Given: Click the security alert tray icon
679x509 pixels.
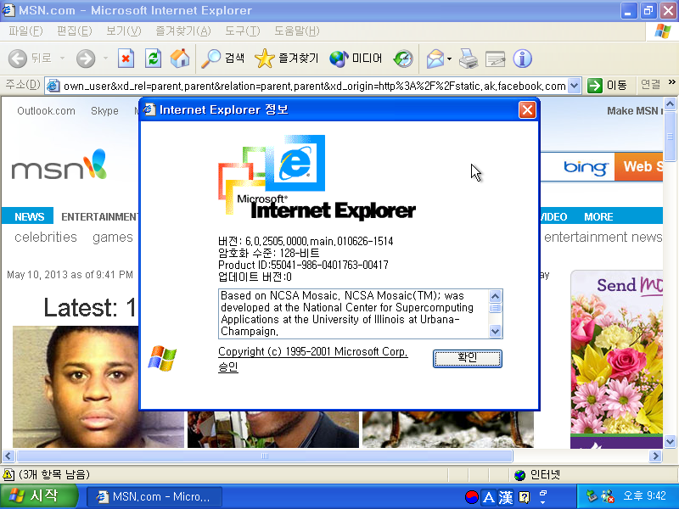Looking at the screenshot, I should tap(608, 496).
